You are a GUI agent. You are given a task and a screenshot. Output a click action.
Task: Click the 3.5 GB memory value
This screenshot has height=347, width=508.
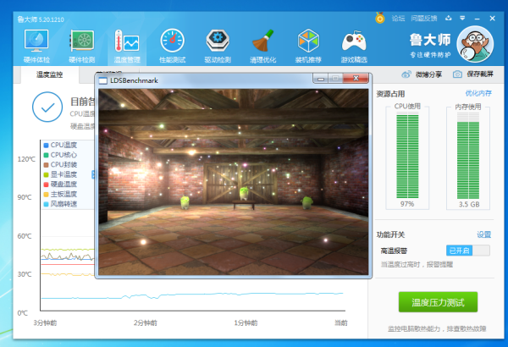pyautogui.click(x=469, y=204)
